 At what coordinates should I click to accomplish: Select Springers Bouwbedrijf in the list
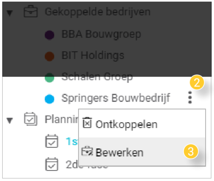pyautogui.click(x=116, y=98)
